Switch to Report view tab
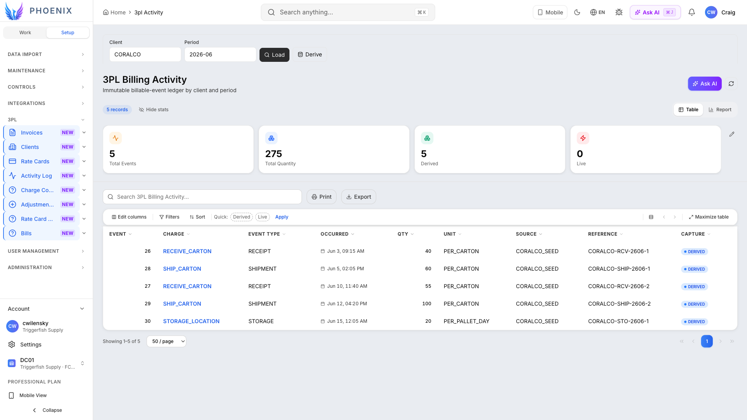Screen dimensions: 747x420 (720, 110)
